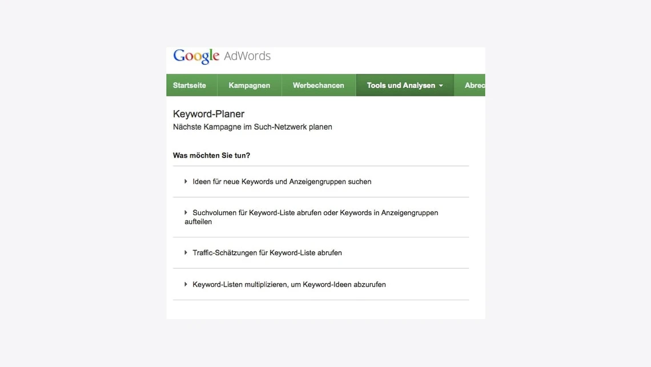Expand 'Keyword-Listen multiplizieren' via its arrow

pos(186,284)
